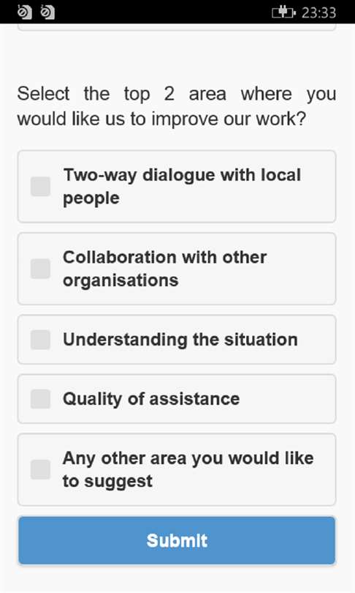Image resolution: width=355 pixels, height=593 pixels.
Task: Tap the 'Any other area you would like' text
Action: click(x=188, y=458)
